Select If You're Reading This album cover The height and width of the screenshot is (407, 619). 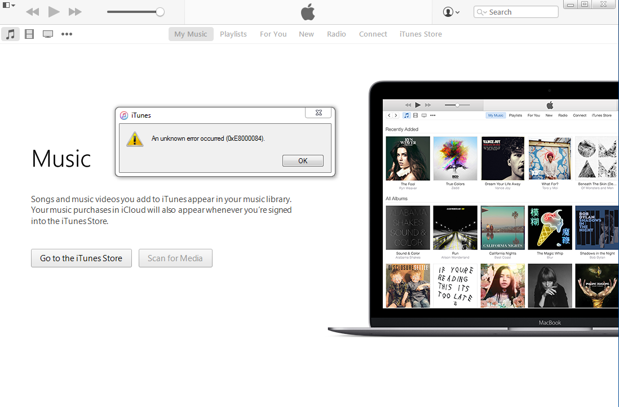point(455,286)
